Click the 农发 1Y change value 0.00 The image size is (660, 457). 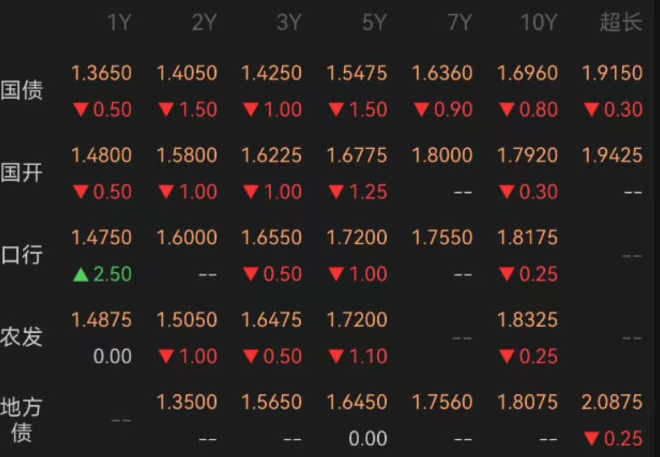pyautogui.click(x=112, y=357)
